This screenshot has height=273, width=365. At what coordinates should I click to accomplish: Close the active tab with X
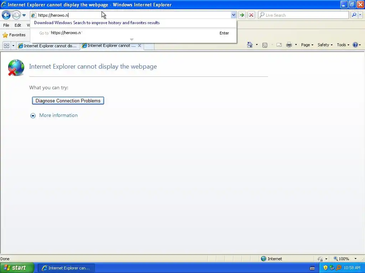tap(139, 45)
